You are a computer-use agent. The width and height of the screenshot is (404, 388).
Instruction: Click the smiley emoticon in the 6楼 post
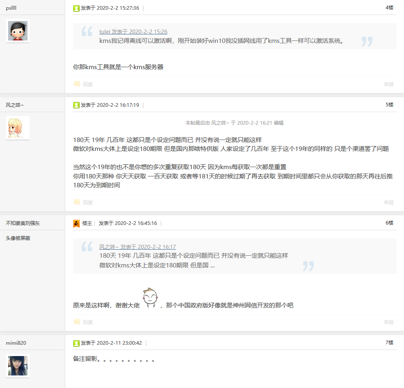pos(150,298)
